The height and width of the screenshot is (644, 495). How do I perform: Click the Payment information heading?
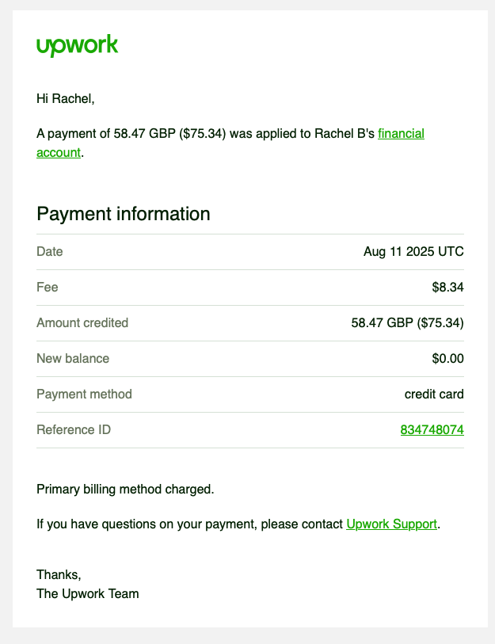click(124, 214)
